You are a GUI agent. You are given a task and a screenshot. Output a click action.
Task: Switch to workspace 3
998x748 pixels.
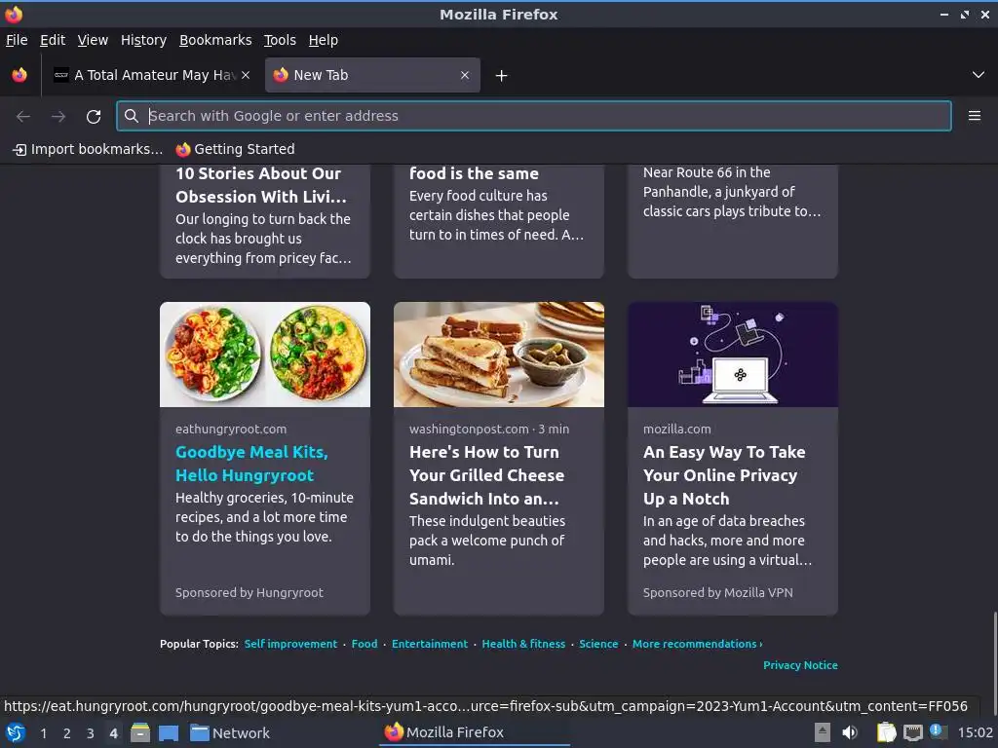[90, 733]
